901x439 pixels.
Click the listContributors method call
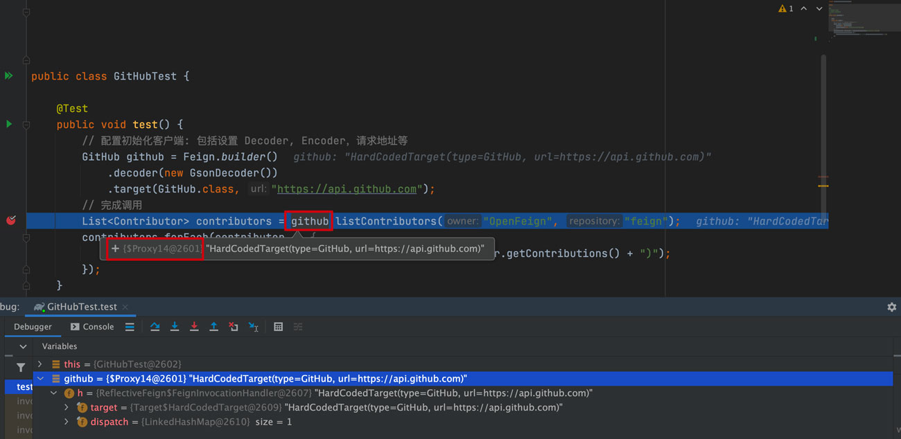click(x=386, y=221)
